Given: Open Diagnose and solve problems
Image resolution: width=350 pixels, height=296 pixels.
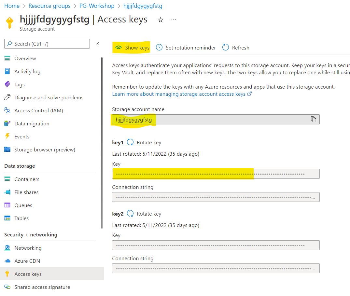Looking at the screenshot, I should pos(49,98).
